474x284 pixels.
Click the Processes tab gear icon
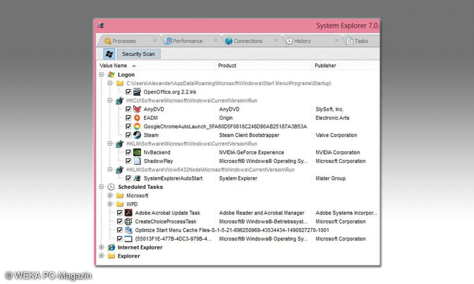click(107, 41)
